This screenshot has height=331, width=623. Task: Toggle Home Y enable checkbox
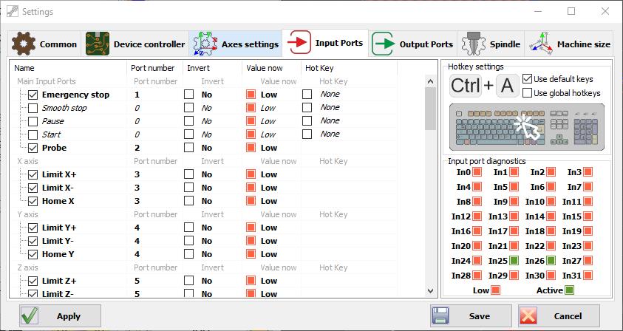pyautogui.click(x=33, y=254)
